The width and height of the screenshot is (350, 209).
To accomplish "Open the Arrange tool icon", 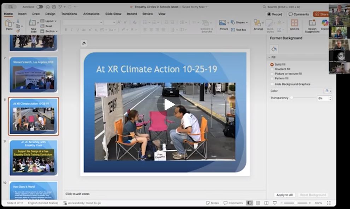I will point(257,23).
